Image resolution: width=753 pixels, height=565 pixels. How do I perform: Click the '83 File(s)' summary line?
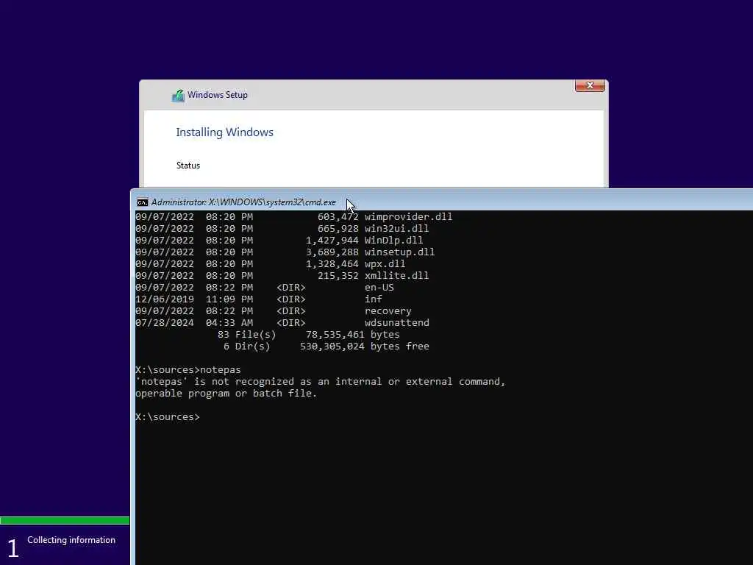tap(309, 335)
